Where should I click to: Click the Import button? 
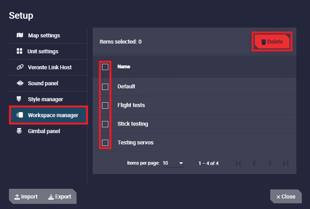pyautogui.click(x=26, y=197)
